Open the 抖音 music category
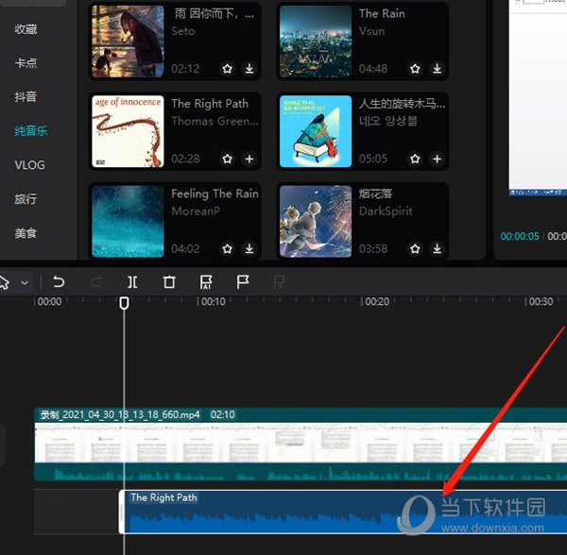Viewport: 567px width, 555px height. pyautogui.click(x=26, y=97)
